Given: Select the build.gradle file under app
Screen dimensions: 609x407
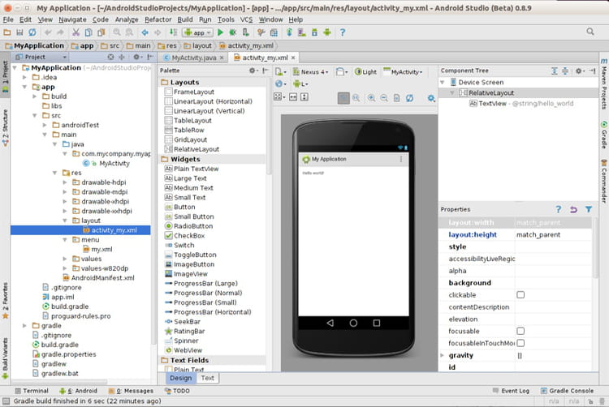Looking at the screenshot, I should [x=65, y=306].
